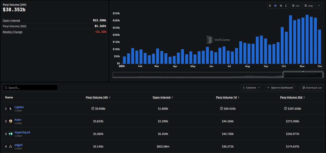The height and width of the screenshot is (153, 326).
Task: Click edgeX's $825.08m open interest cell
Action: point(163,146)
